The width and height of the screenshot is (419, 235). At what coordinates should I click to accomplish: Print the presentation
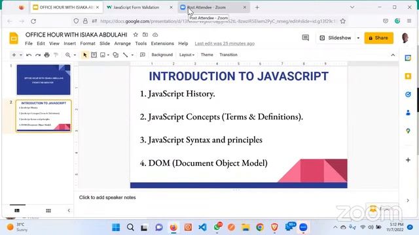click(x=46, y=55)
